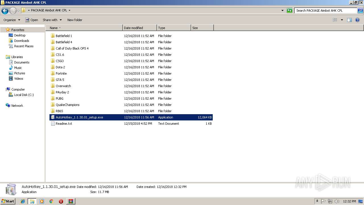The width and height of the screenshot is (364, 205).
Task: Sort by the Name column header
Action: tap(84, 28)
